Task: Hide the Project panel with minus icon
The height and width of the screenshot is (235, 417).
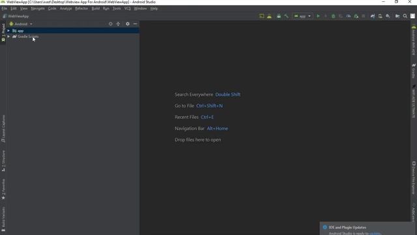Action: click(135, 24)
